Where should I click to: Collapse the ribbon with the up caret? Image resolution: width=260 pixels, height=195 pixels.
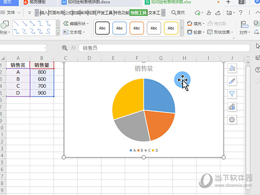click(257, 12)
